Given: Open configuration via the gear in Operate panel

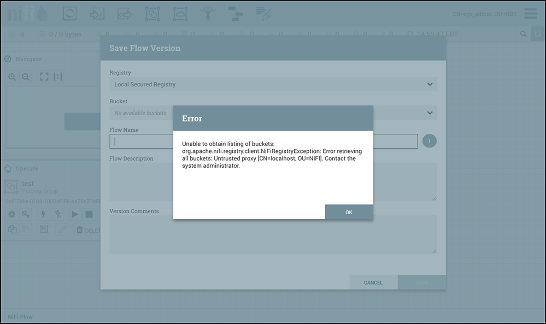Looking at the screenshot, I should 11,214.
